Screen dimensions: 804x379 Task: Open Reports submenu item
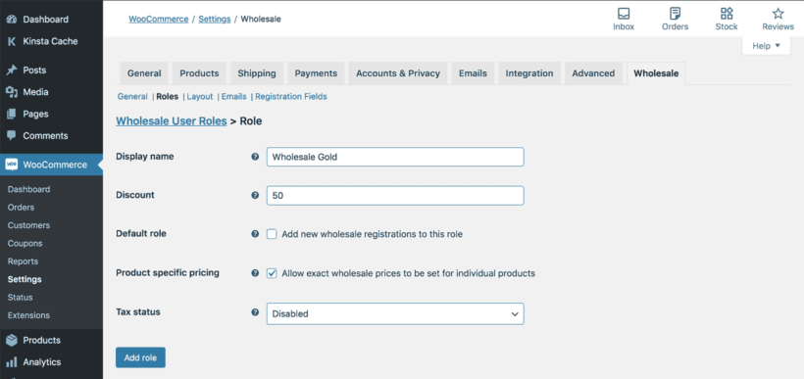point(24,261)
